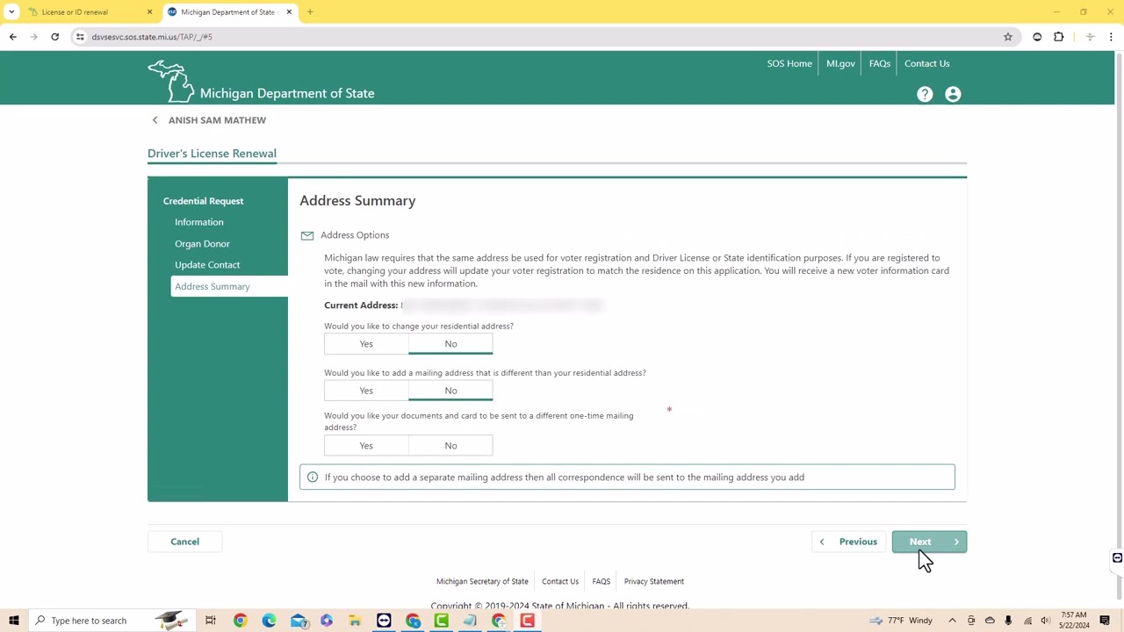Open the footer FAQS link
This screenshot has height=632, width=1124.
click(x=602, y=581)
